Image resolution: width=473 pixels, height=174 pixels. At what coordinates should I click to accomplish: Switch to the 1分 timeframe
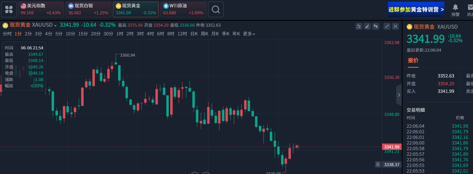tap(18, 34)
